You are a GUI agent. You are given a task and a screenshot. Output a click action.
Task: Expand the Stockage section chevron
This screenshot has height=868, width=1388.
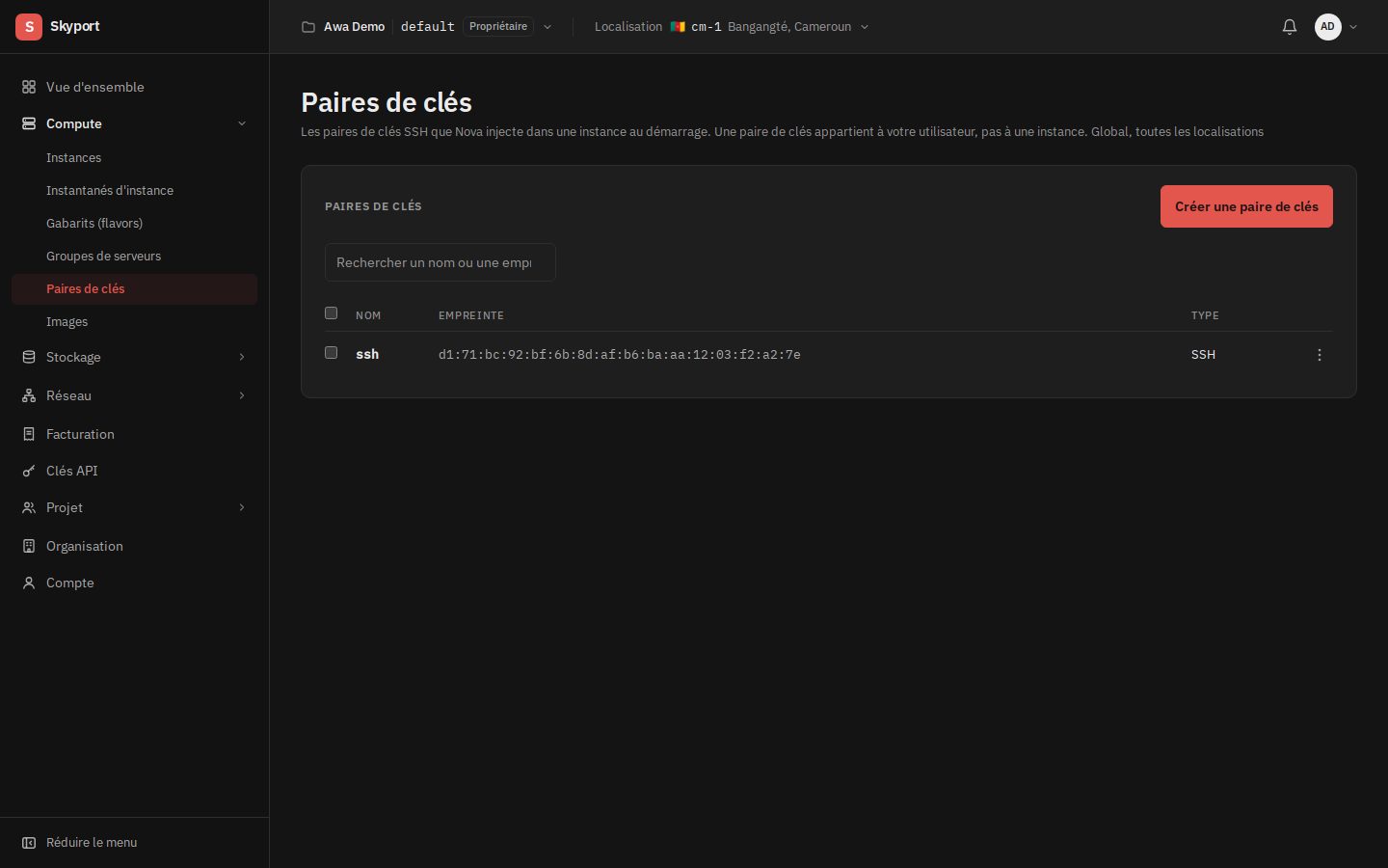point(242,357)
